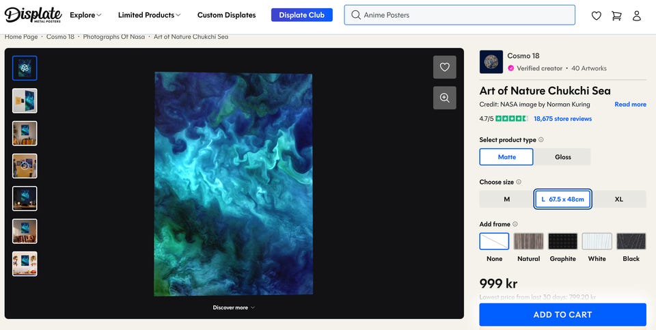This screenshot has width=656, height=330.
Task: Select third thumbnail with room scene
Action: (25, 133)
